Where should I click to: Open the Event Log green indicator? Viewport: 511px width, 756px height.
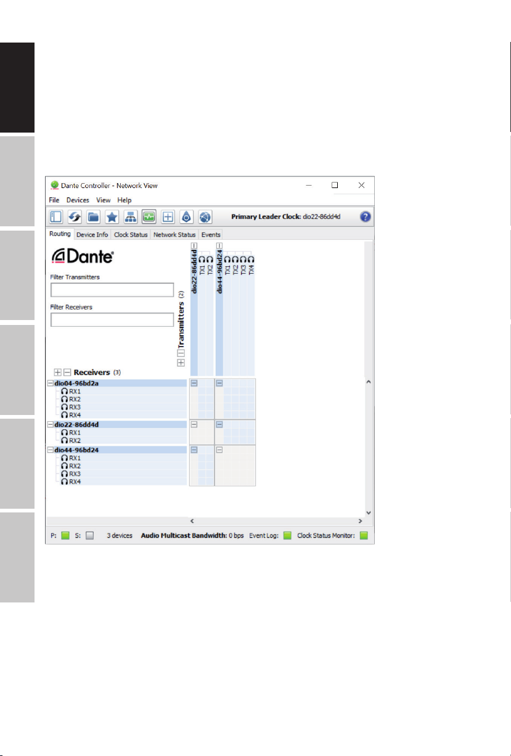287,536
